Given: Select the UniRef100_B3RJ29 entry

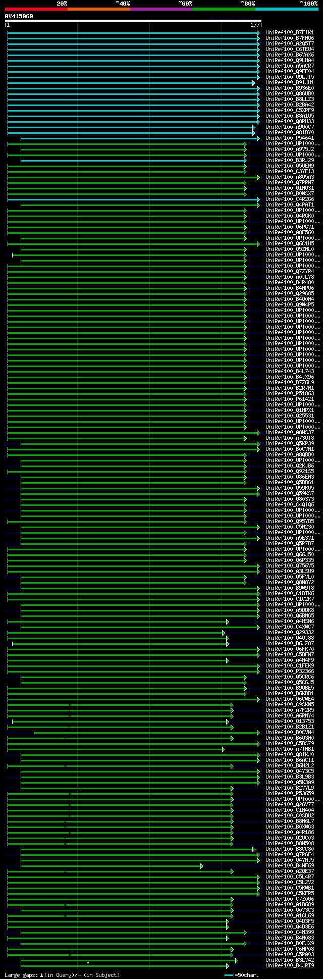Looking at the screenshot, I should (290, 161).
